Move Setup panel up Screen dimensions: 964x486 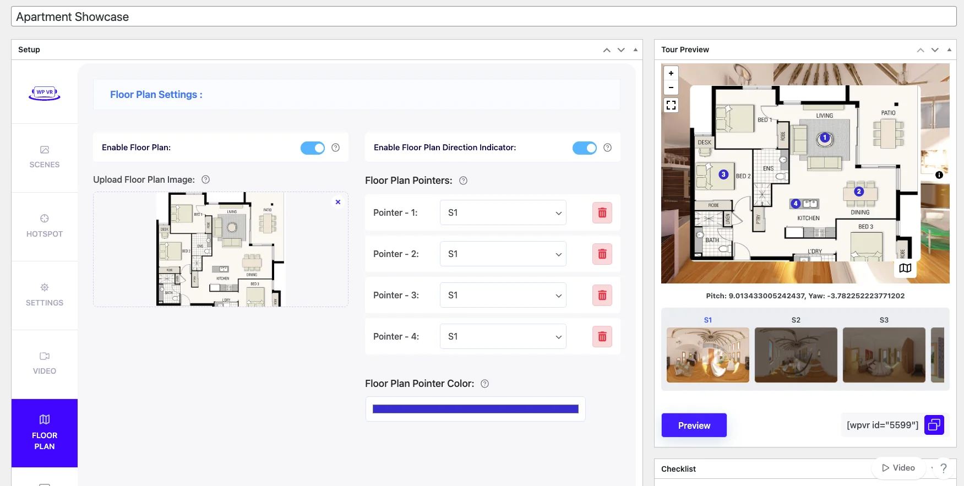pyautogui.click(x=607, y=50)
